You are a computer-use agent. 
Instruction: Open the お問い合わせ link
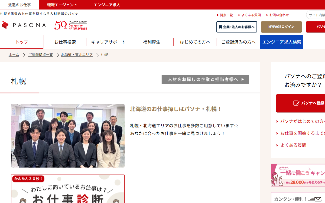tap(277, 15)
